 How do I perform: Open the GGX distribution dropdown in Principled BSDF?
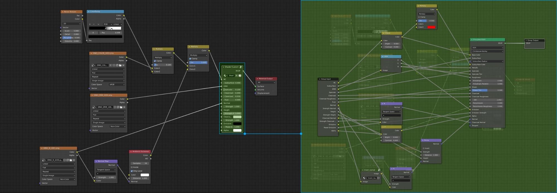[x=487, y=48]
